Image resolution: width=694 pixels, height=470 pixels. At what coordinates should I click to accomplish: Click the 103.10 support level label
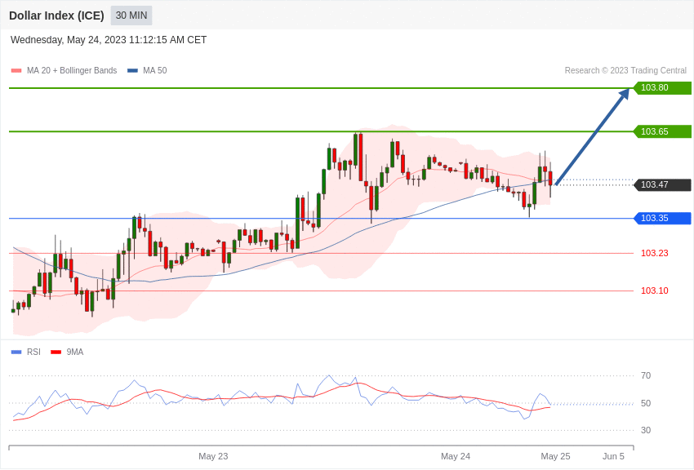655,290
